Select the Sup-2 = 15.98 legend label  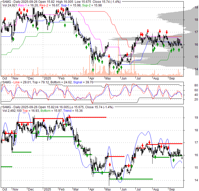point(92,5)
